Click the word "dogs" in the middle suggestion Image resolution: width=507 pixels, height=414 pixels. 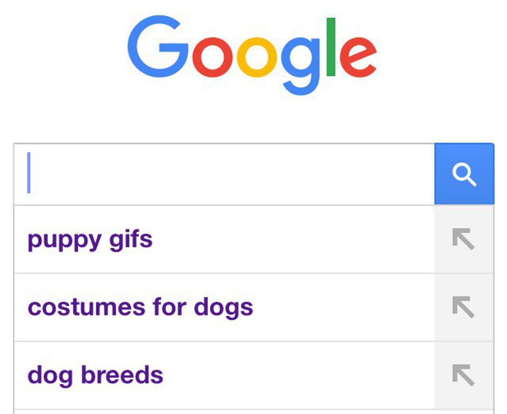[223, 309]
